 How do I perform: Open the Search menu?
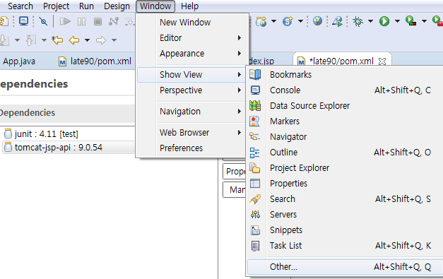point(20,6)
